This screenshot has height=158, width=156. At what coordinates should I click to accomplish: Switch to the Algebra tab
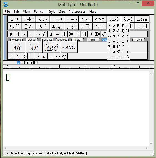point(16,40)
